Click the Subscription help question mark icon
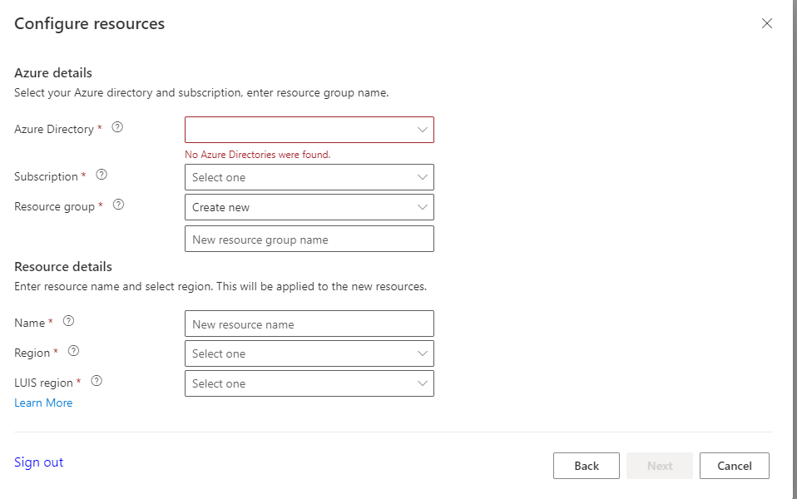Screen dimensions: 797x499 [101, 175]
